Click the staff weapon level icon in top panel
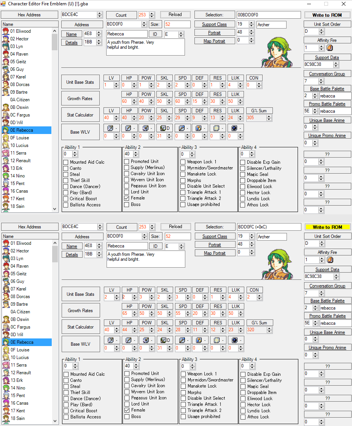The height and width of the screenshot is (426, 352). pyautogui.click(x=182, y=128)
